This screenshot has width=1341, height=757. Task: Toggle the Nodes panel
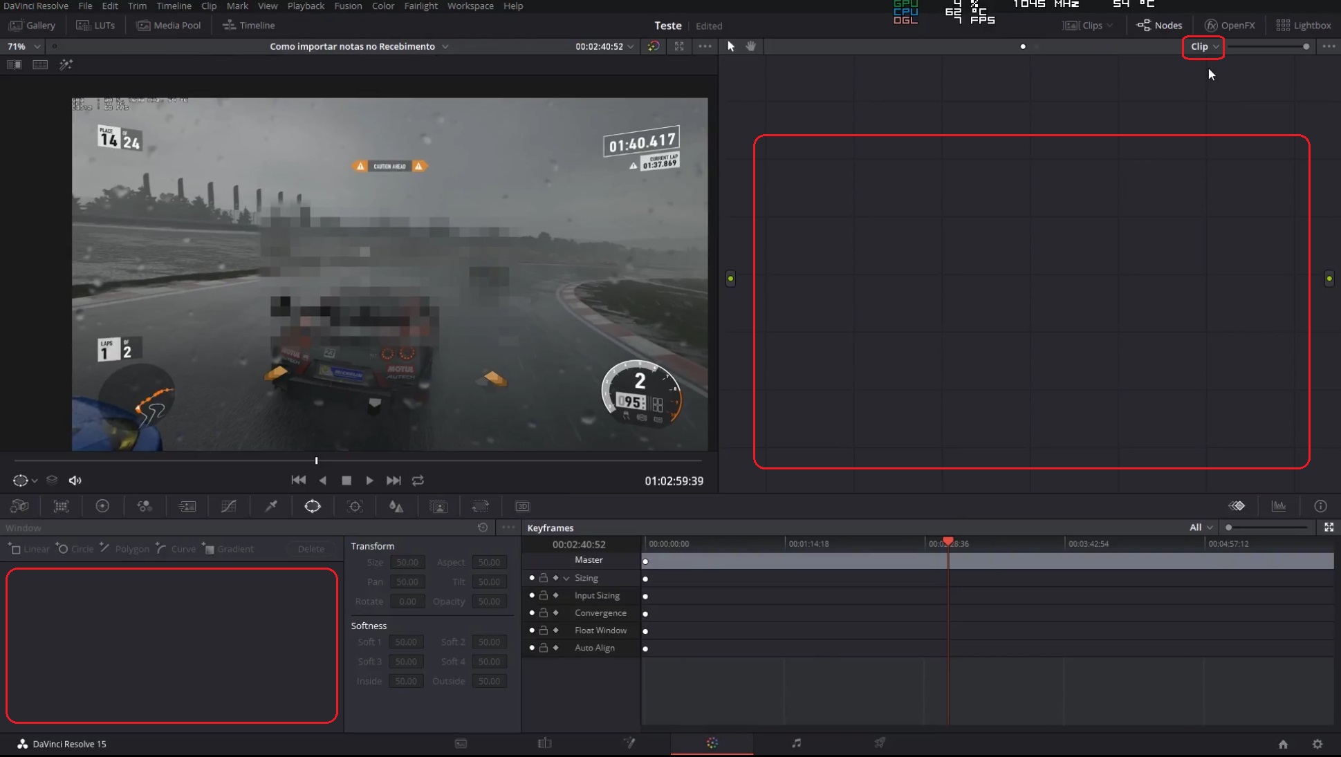pyautogui.click(x=1160, y=25)
